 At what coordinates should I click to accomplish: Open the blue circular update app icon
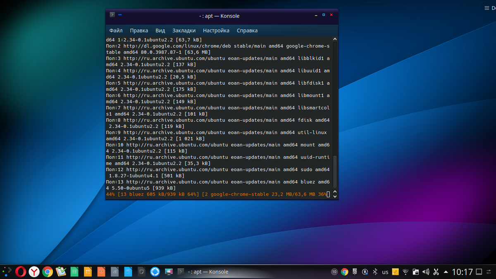pyautogui.click(x=155, y=272)
